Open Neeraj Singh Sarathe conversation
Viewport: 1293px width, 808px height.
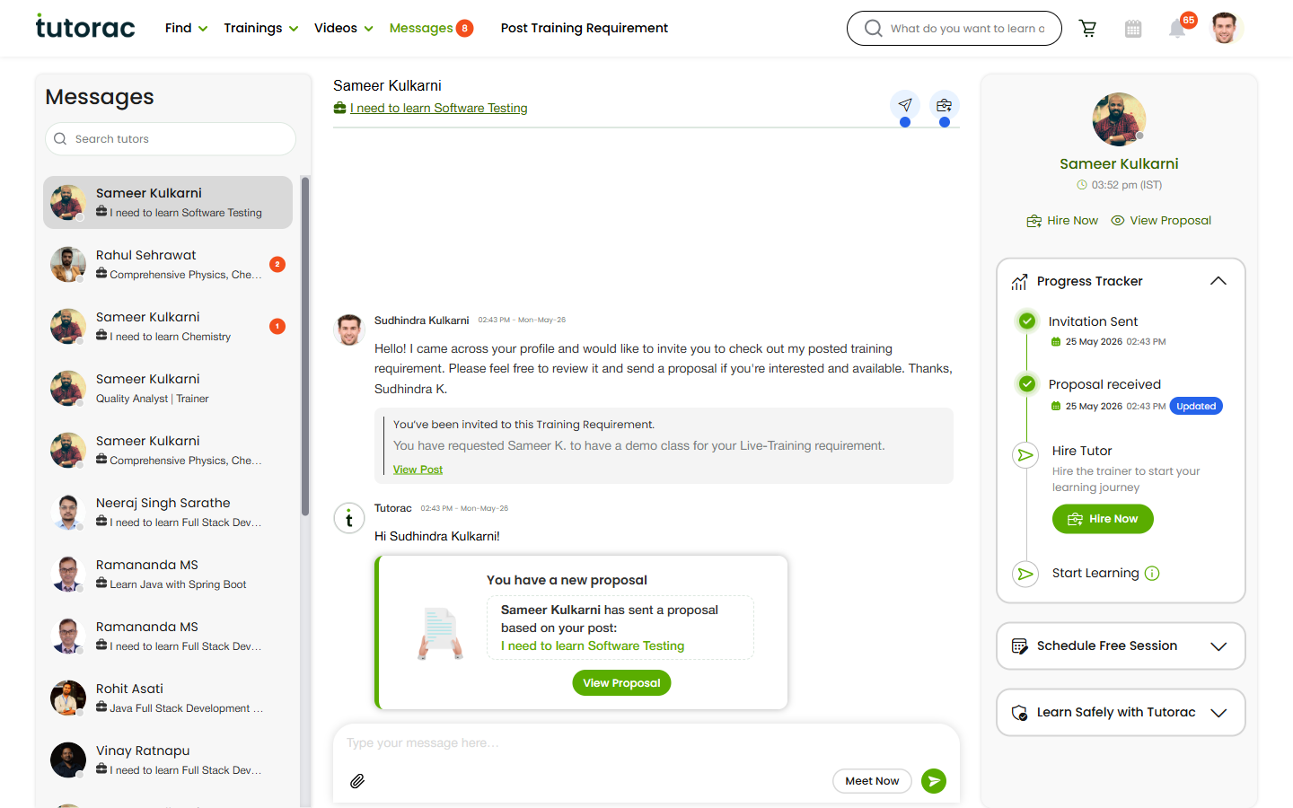[168, 512]
